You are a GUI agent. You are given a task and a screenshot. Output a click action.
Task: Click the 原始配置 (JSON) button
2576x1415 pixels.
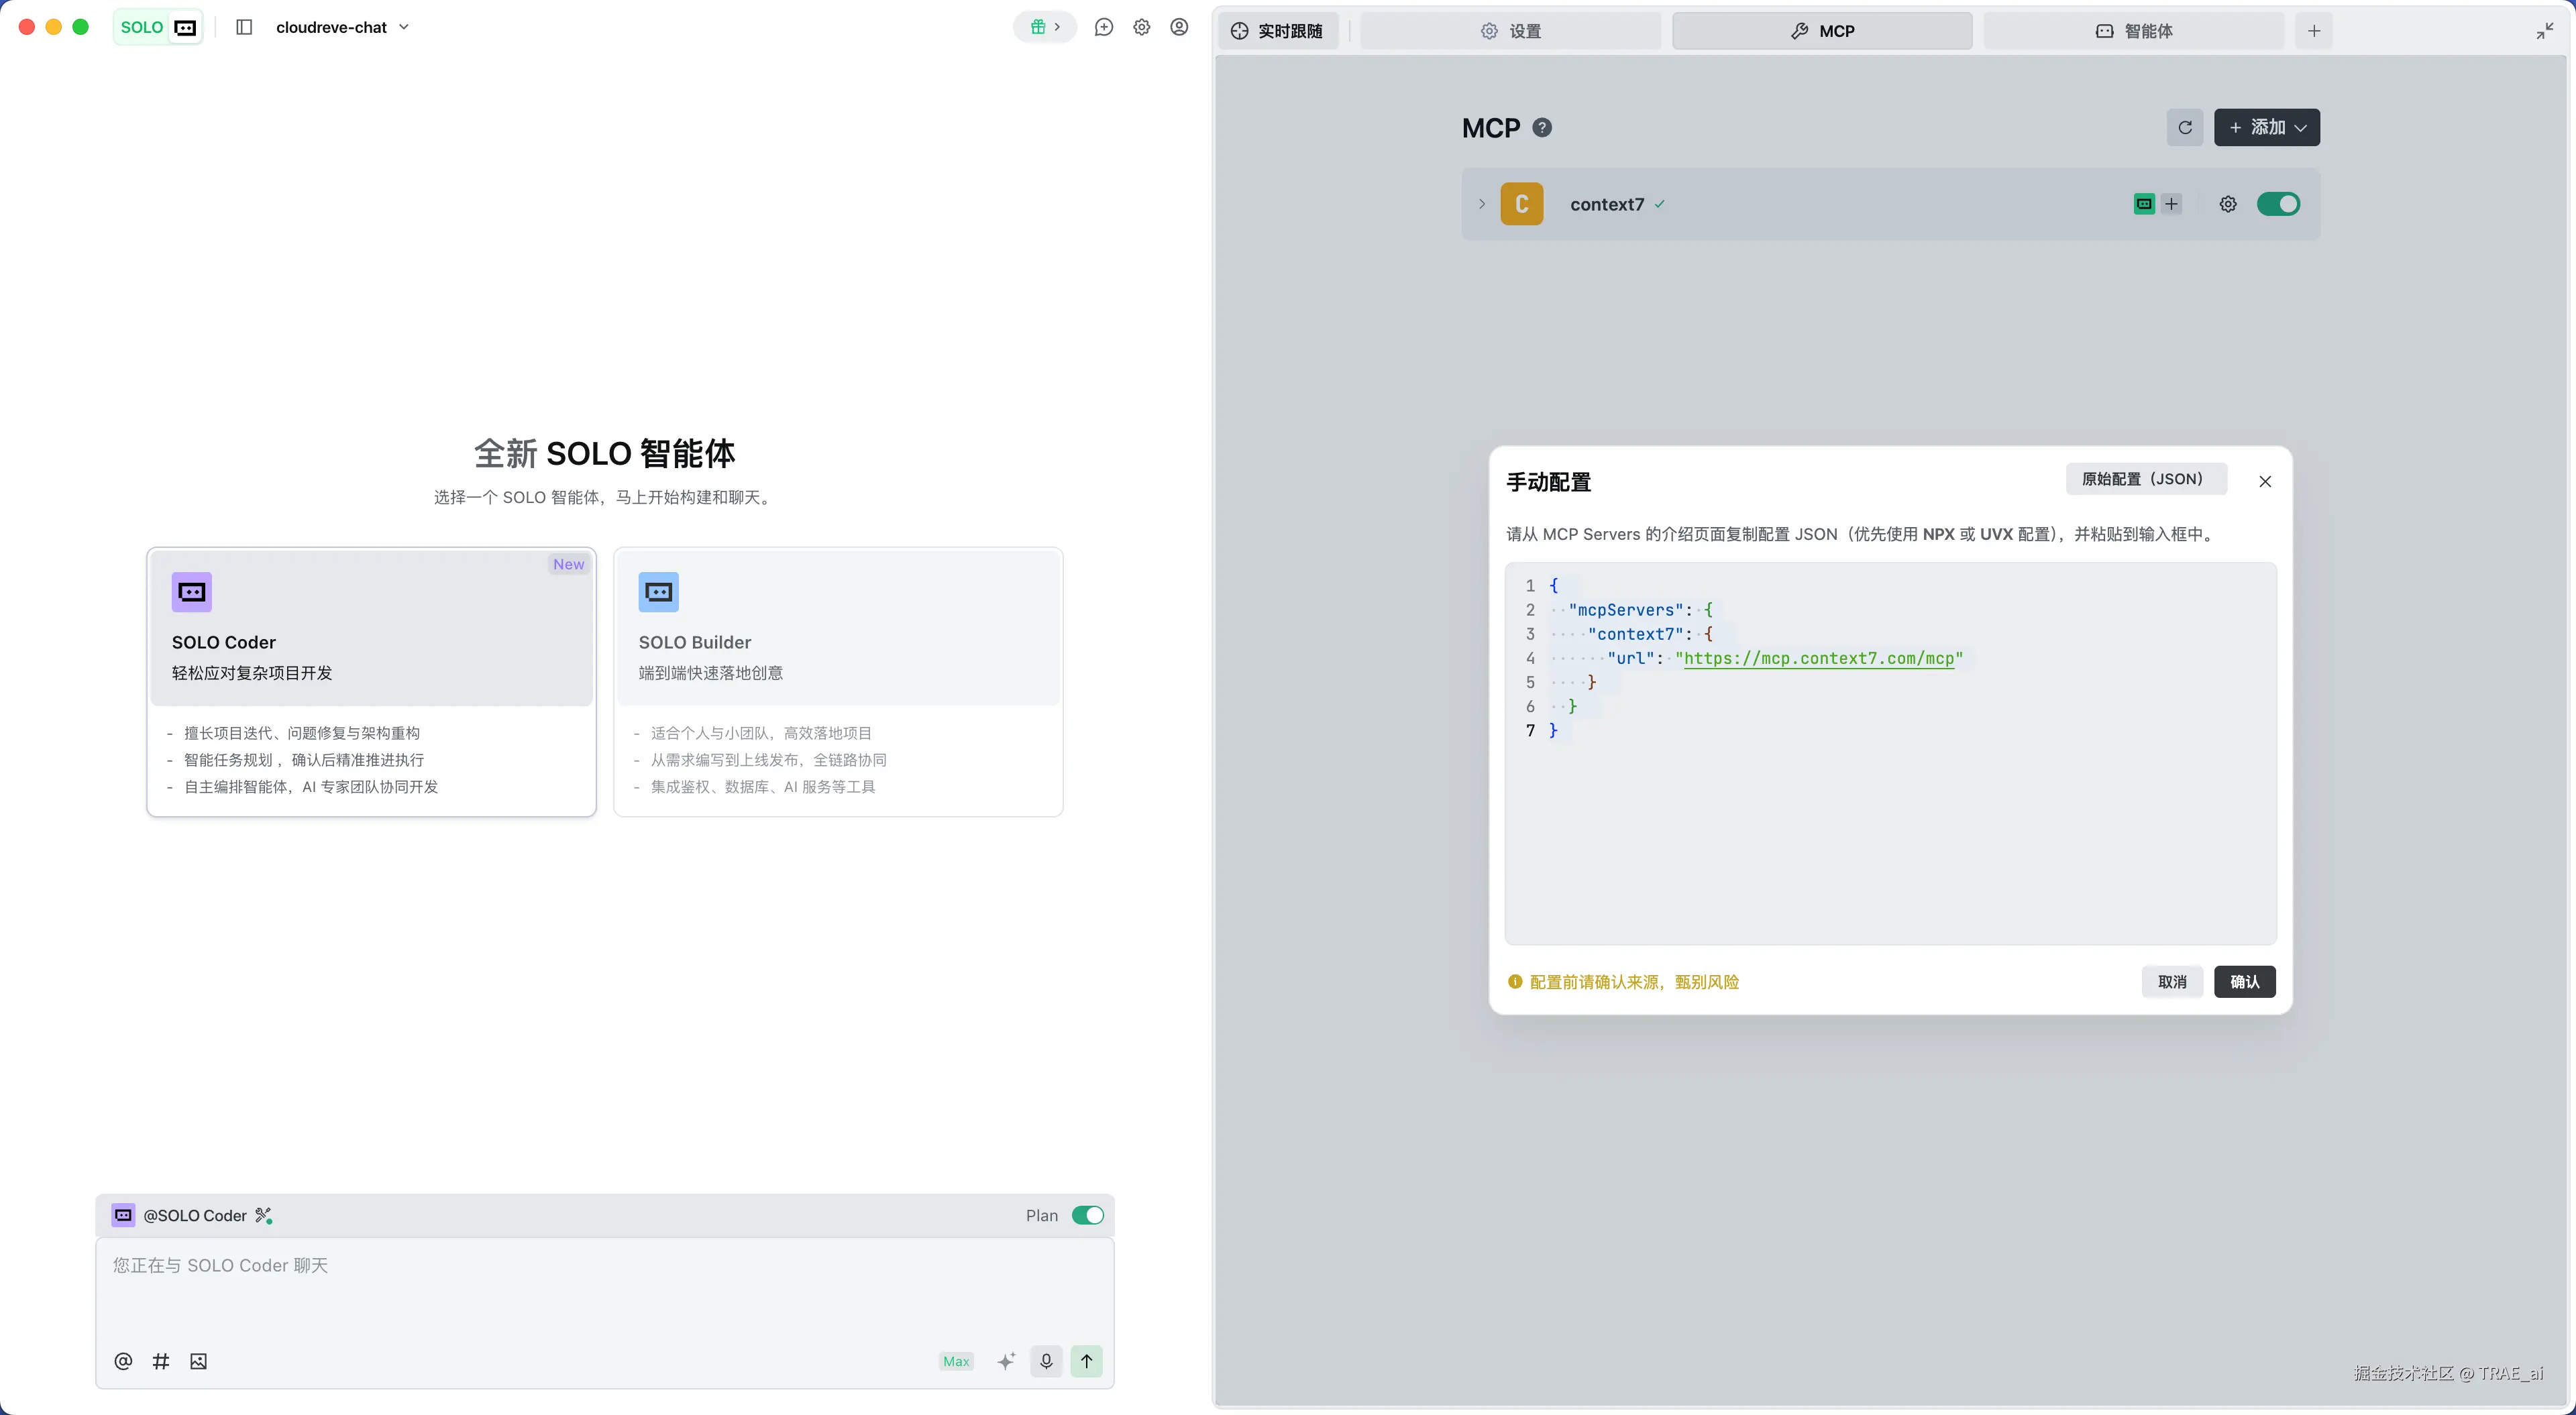coord(2146,479)
